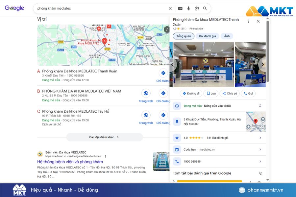This screenshot has height=197, width=296.
Task: Switch to Bài đánh giá tab
Action: point(208,36)
